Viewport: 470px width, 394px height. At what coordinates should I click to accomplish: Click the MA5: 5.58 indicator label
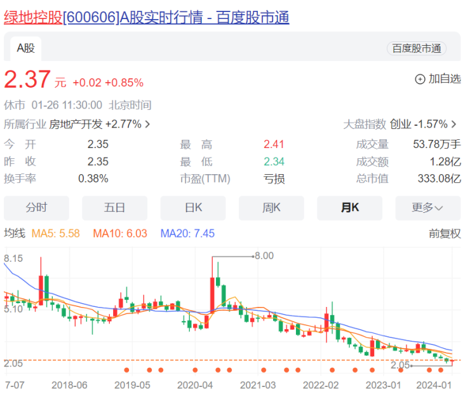tap(56, 234)
